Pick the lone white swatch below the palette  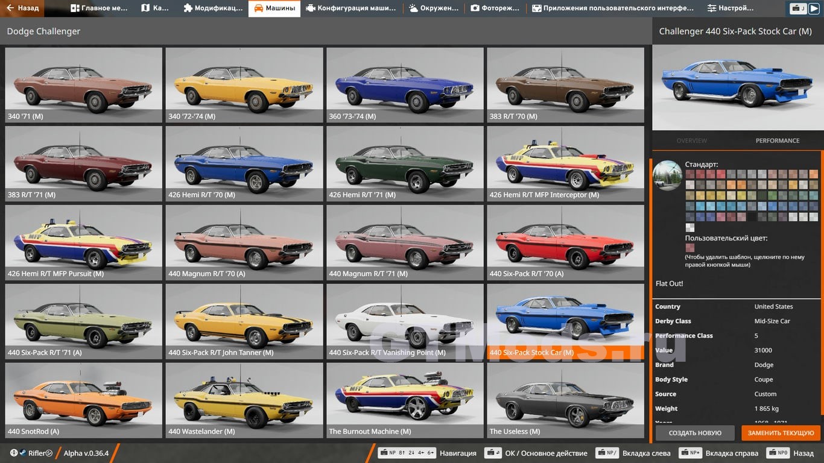tap(689, 228)
